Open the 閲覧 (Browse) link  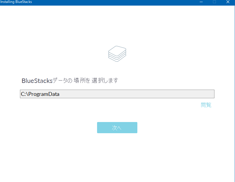[206, 105]
